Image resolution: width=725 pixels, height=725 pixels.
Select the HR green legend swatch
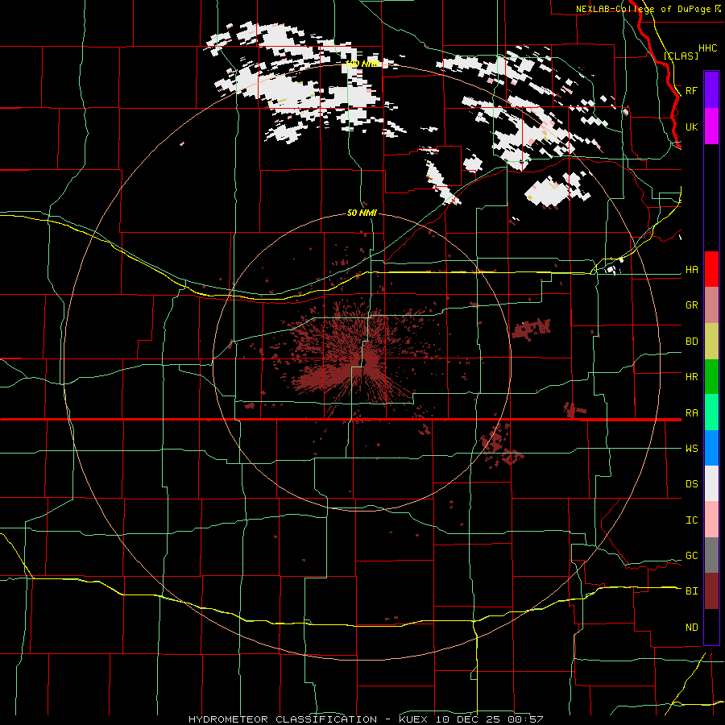click(711, 377)
